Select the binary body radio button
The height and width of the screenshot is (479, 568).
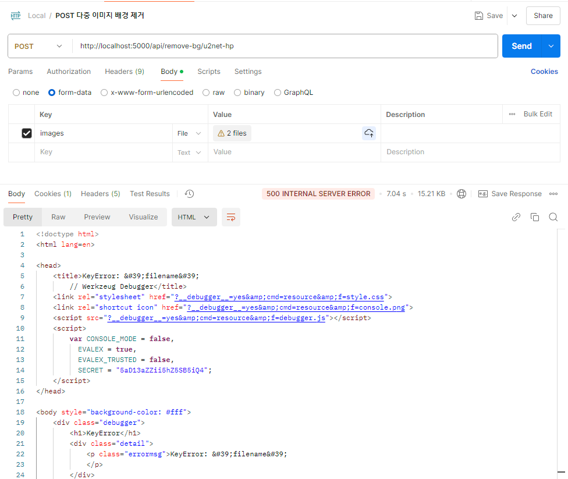(237, 93)
